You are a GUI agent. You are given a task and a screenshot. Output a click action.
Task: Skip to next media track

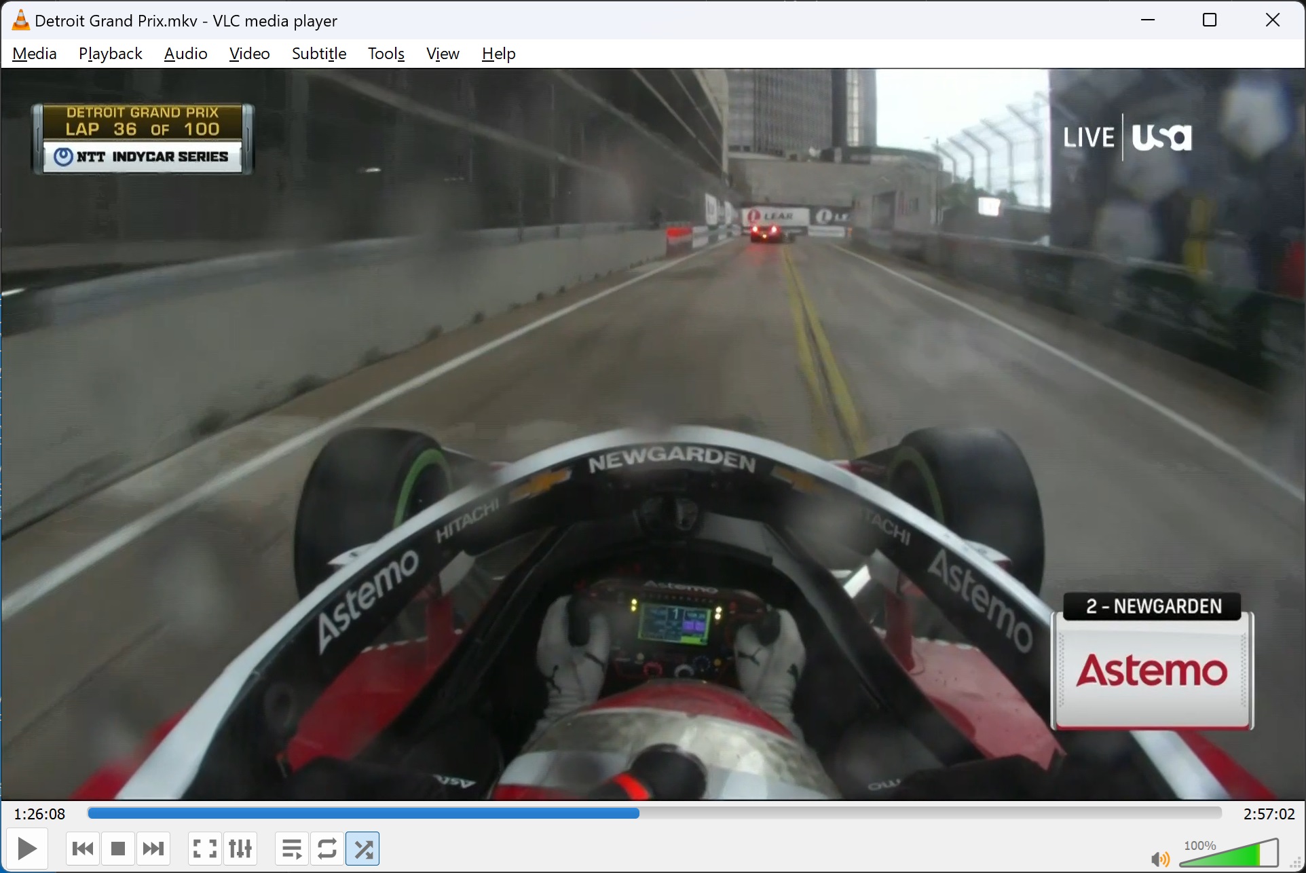point(153,849)
